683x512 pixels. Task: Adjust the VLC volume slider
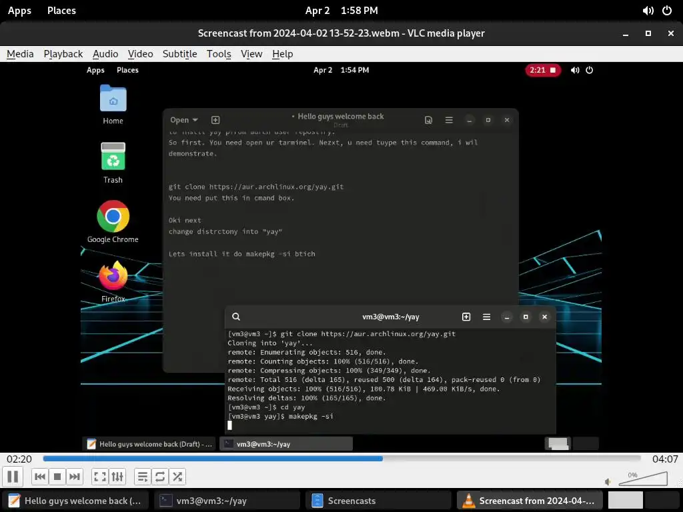coord(643,479)
